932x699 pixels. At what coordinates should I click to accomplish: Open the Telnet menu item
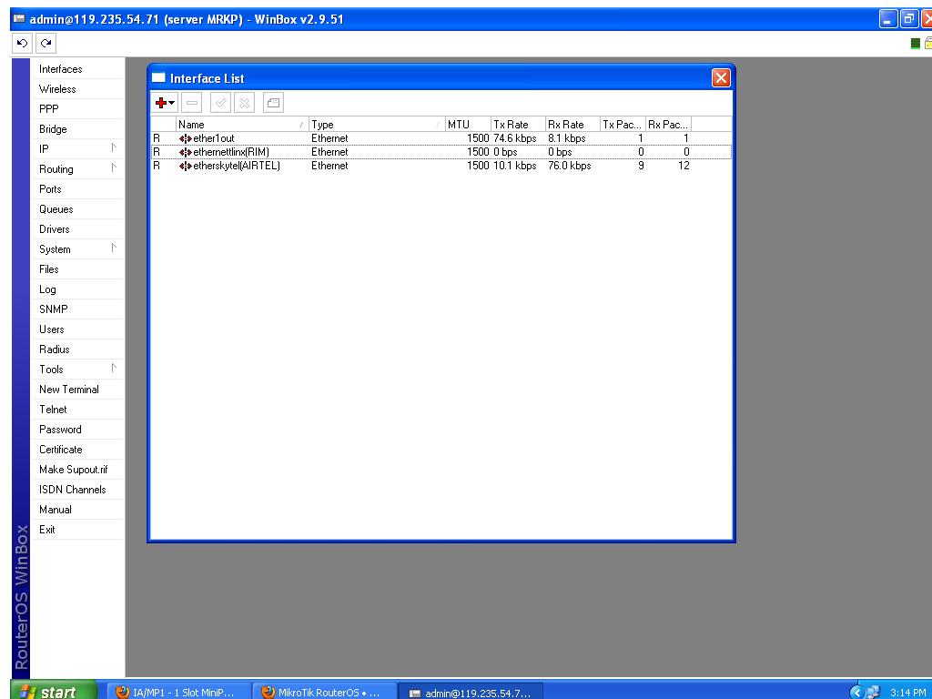point(53,410)
